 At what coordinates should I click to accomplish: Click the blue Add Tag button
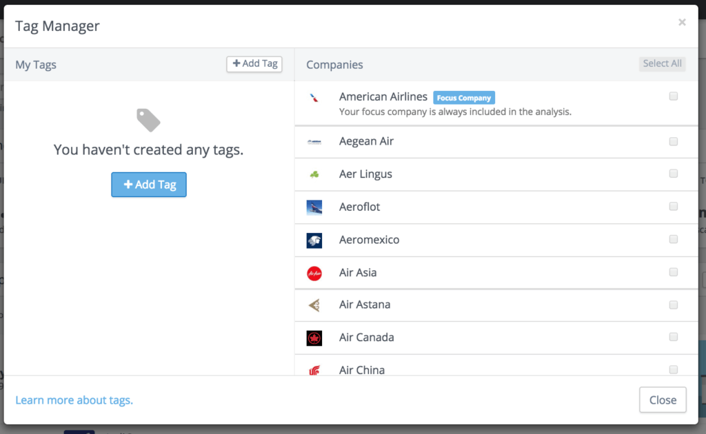149,185
